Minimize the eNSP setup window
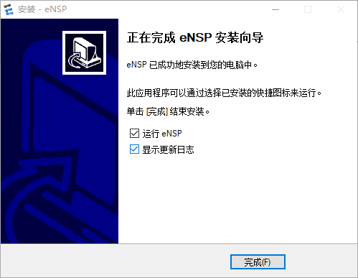358x278 pixels. coord(275,9)
